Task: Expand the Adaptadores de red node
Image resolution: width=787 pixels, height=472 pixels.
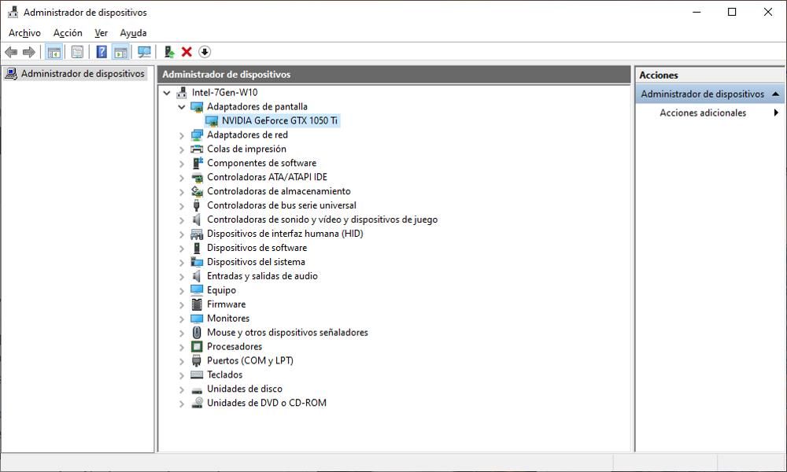Action: pyautogui.click(x=182, y=135)
